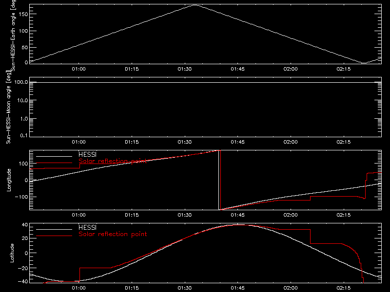Click the white HESSI legend line in Longitude plot

point(54,156)
